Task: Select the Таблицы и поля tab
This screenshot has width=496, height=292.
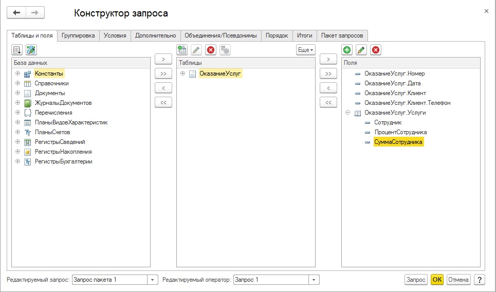Action: pos(32,35)
